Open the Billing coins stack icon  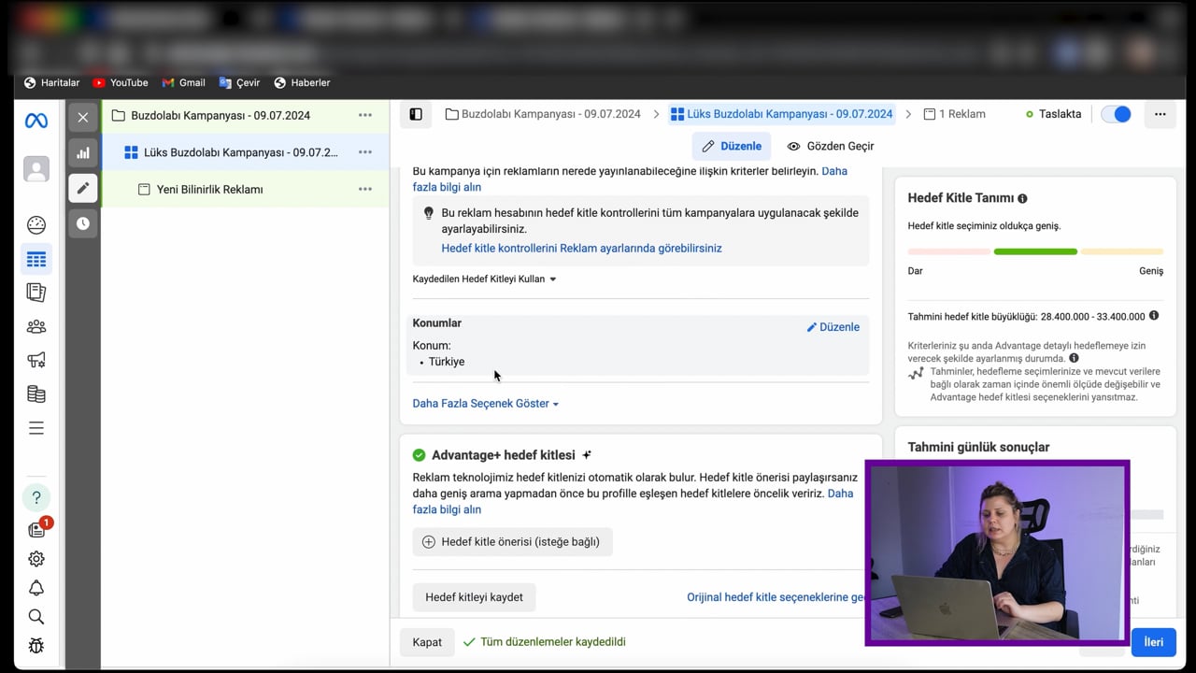pyautogui.click(x=36, y=394)
